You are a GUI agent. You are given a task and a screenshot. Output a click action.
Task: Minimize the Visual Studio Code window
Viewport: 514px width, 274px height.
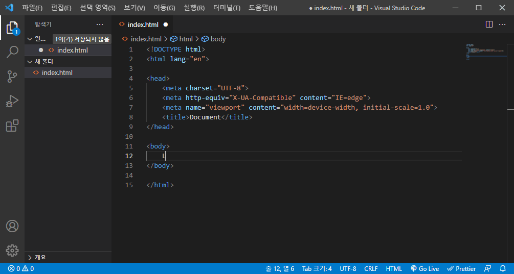pos(455,8)
